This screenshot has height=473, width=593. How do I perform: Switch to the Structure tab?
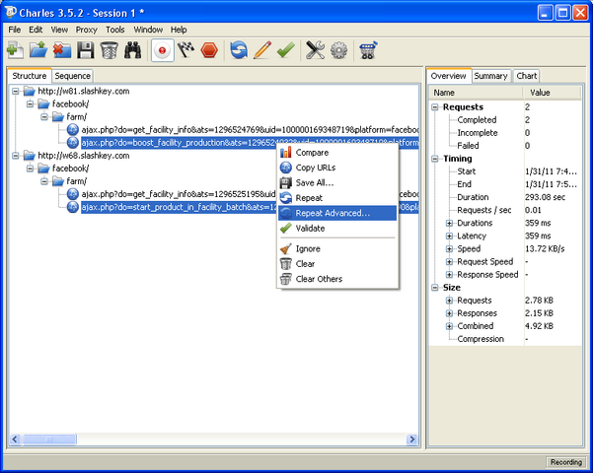tap(30, 76)
